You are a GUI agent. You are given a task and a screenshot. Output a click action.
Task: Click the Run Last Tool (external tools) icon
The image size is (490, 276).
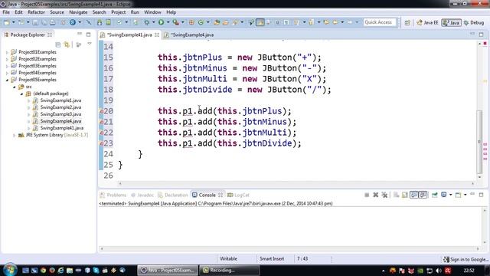pyautogui.click(x=176, y=22)
